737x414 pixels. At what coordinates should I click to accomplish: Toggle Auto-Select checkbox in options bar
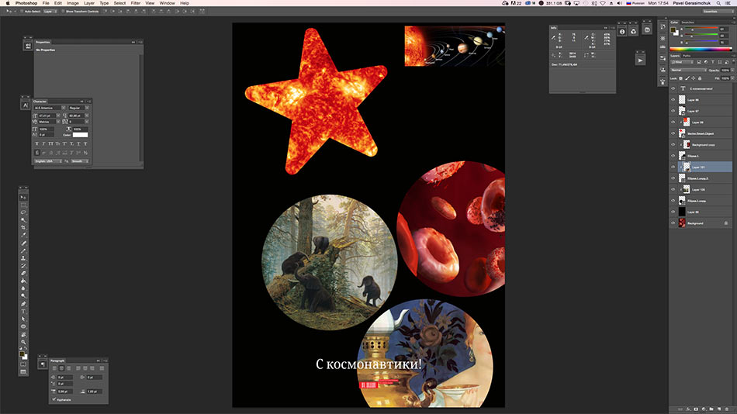tap(22, 12)
